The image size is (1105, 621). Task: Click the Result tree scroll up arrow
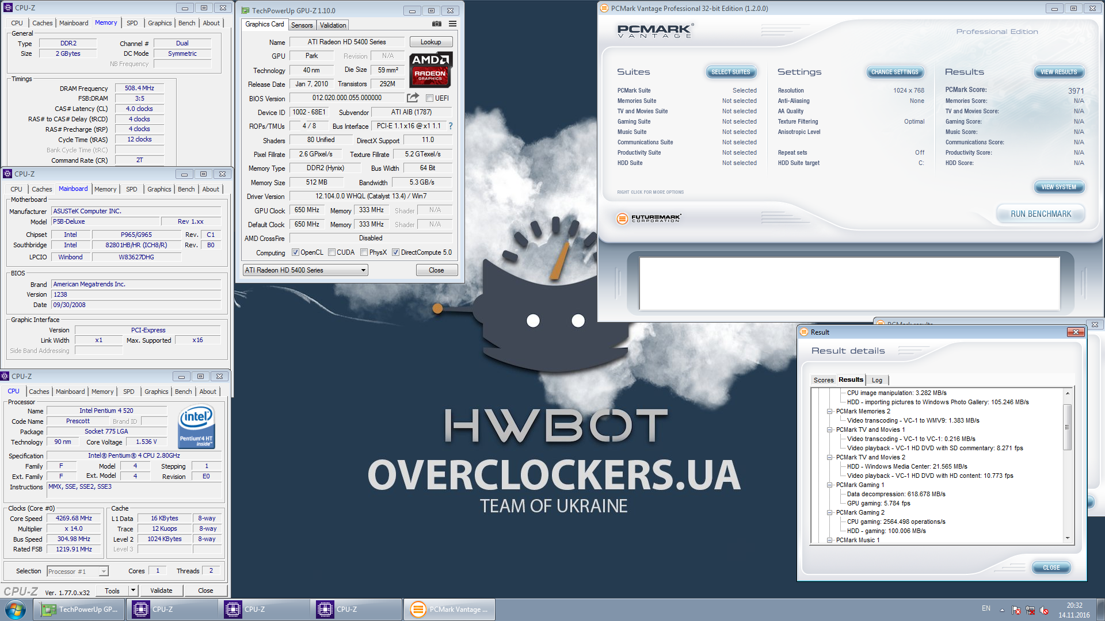pyautogui.click(x=1067, y=393)
